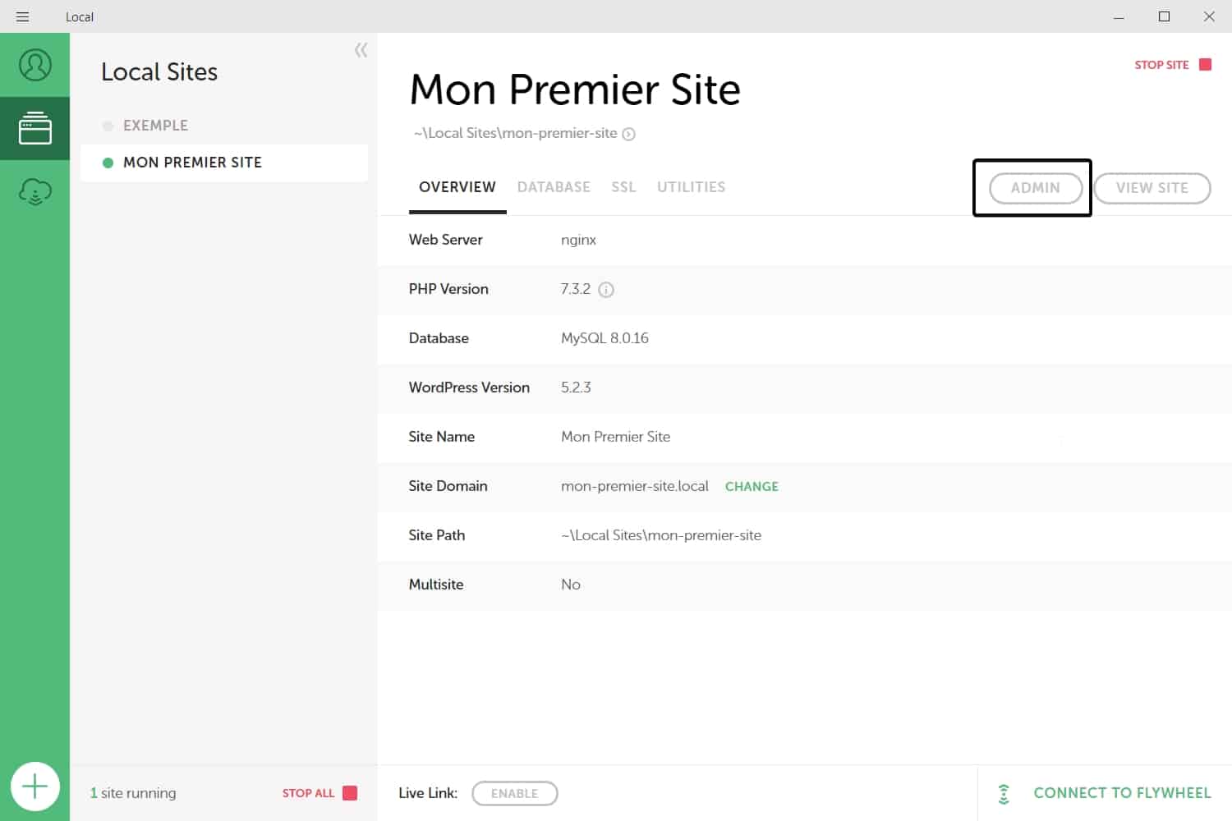Click the Mon Premier Site heading
Image resolution: width=1232 pixels, height=821 pixels.
point(575,89)
